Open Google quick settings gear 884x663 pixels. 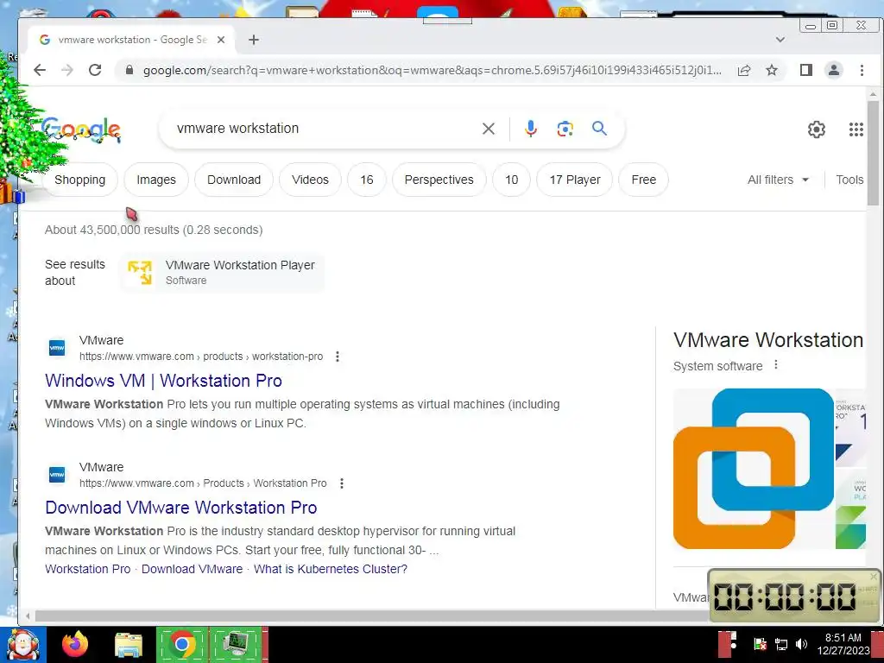pyautogui.click(x=817, y=129)
